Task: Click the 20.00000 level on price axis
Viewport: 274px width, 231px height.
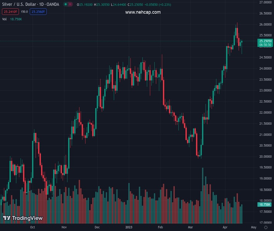Action: click(266, 157)
